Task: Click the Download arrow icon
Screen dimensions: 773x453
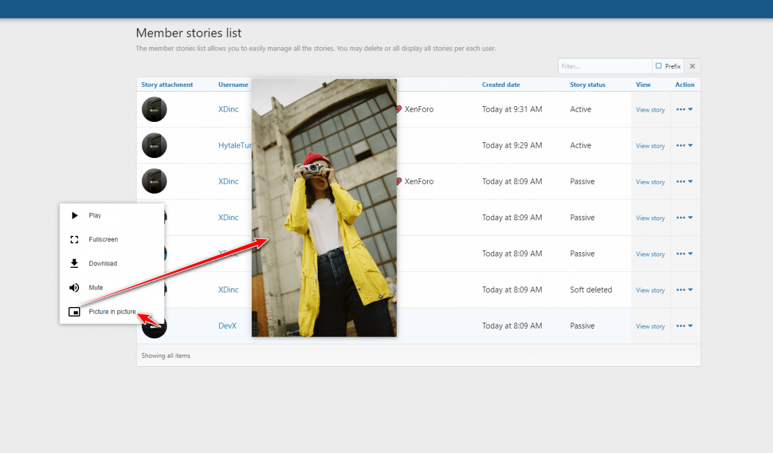Action: (x=75, y=264)
